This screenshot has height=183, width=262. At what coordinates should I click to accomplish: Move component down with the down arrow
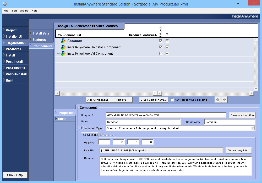point(225,100)
